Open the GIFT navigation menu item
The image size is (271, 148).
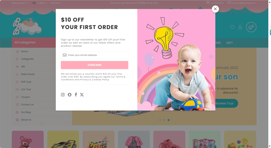point(229,43)
